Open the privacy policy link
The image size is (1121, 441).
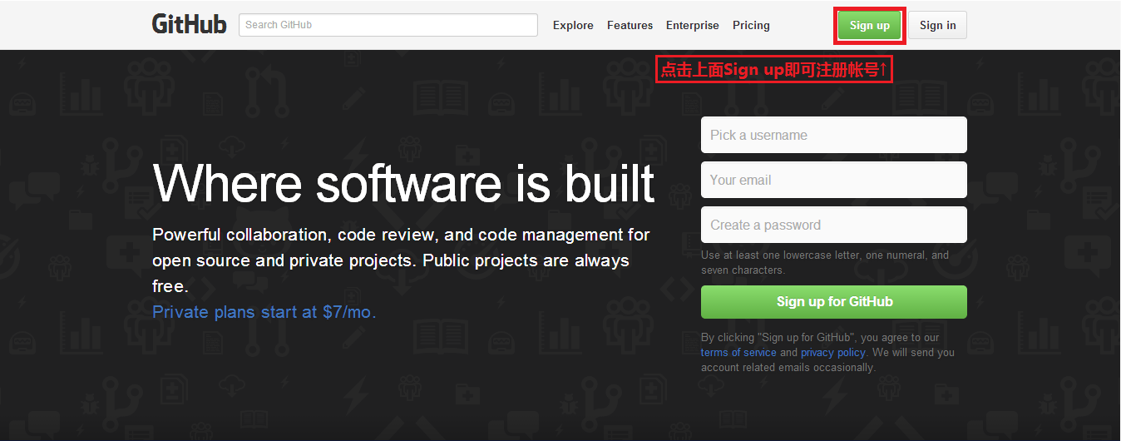(832, 353)
